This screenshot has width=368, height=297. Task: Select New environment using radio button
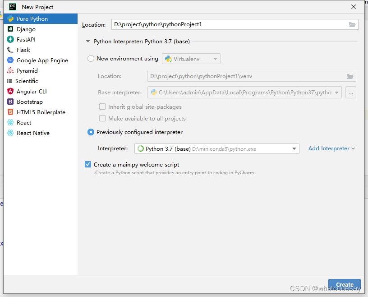click(x=91, y=59)
